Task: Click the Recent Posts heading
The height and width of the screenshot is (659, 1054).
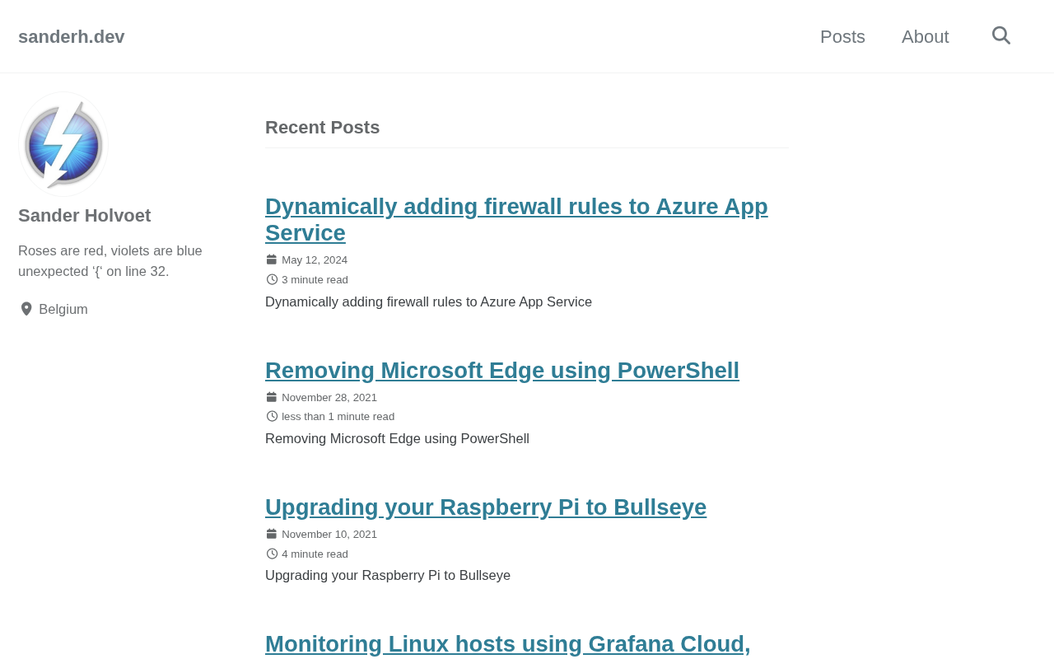Action: tap(322, 128)
